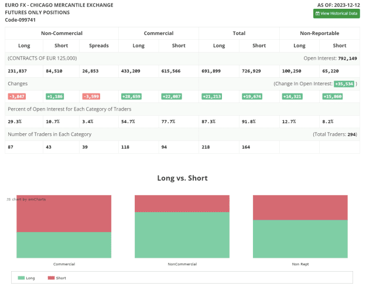Screen dimensions: 366x284
Task: Click the red -3,599 change badge
Action: (91, 96)
